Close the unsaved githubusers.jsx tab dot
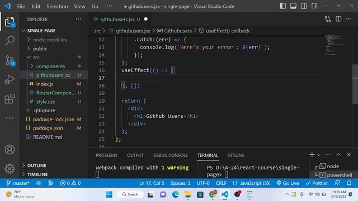Screen dimensions: 358x201 click(146, 19)
